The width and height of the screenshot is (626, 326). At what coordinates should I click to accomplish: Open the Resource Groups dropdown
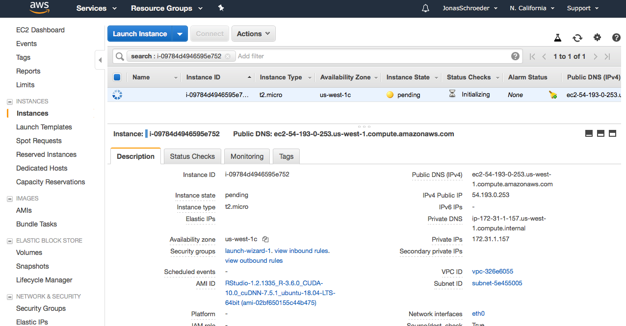[x=167, y=8]
